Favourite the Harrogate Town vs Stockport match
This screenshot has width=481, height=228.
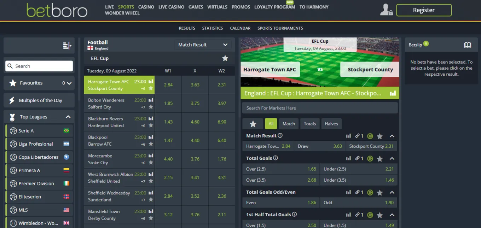151,88
